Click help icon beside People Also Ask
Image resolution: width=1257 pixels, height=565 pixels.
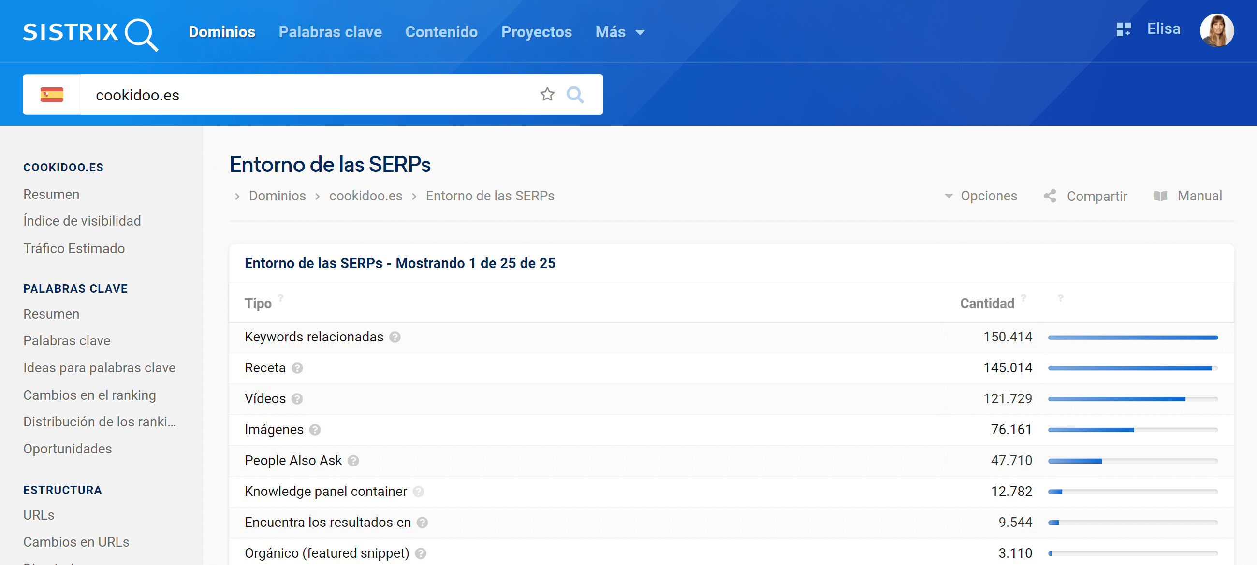353,461
